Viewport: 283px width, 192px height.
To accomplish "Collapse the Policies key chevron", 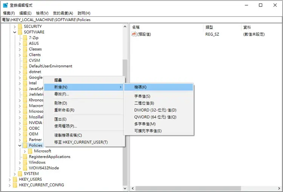I will click(x=20, y=146).
